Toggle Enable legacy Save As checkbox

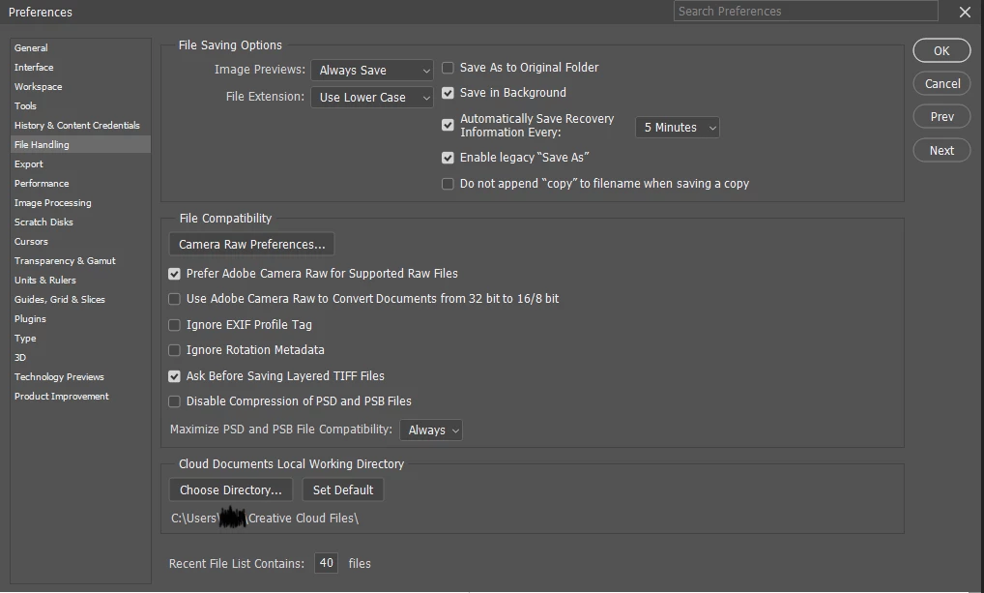tap(448, 158)
